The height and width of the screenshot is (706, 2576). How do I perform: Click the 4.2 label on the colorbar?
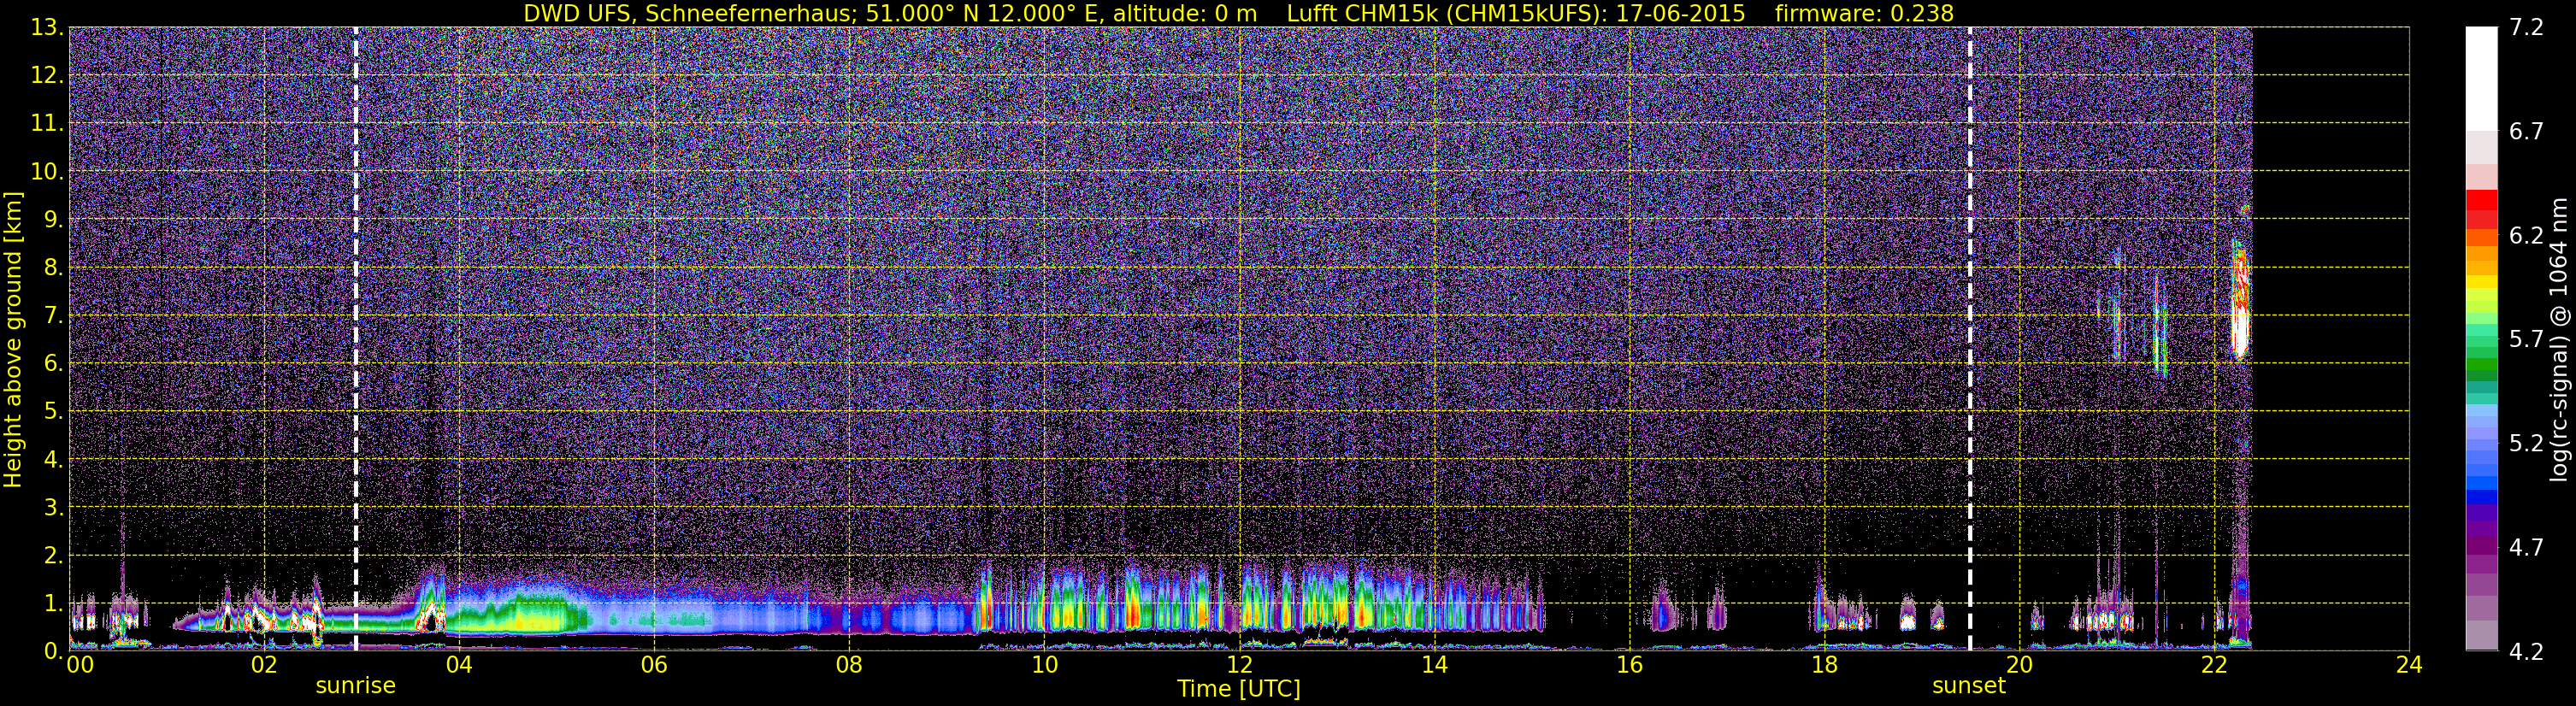click(x=2526, y=652)
